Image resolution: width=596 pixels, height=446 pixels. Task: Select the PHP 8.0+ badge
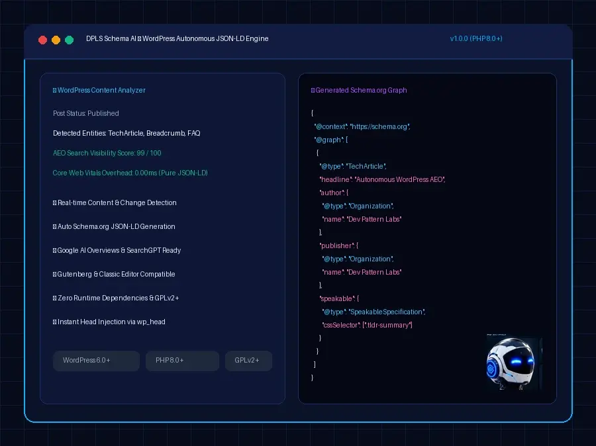[x=182, y=361]
